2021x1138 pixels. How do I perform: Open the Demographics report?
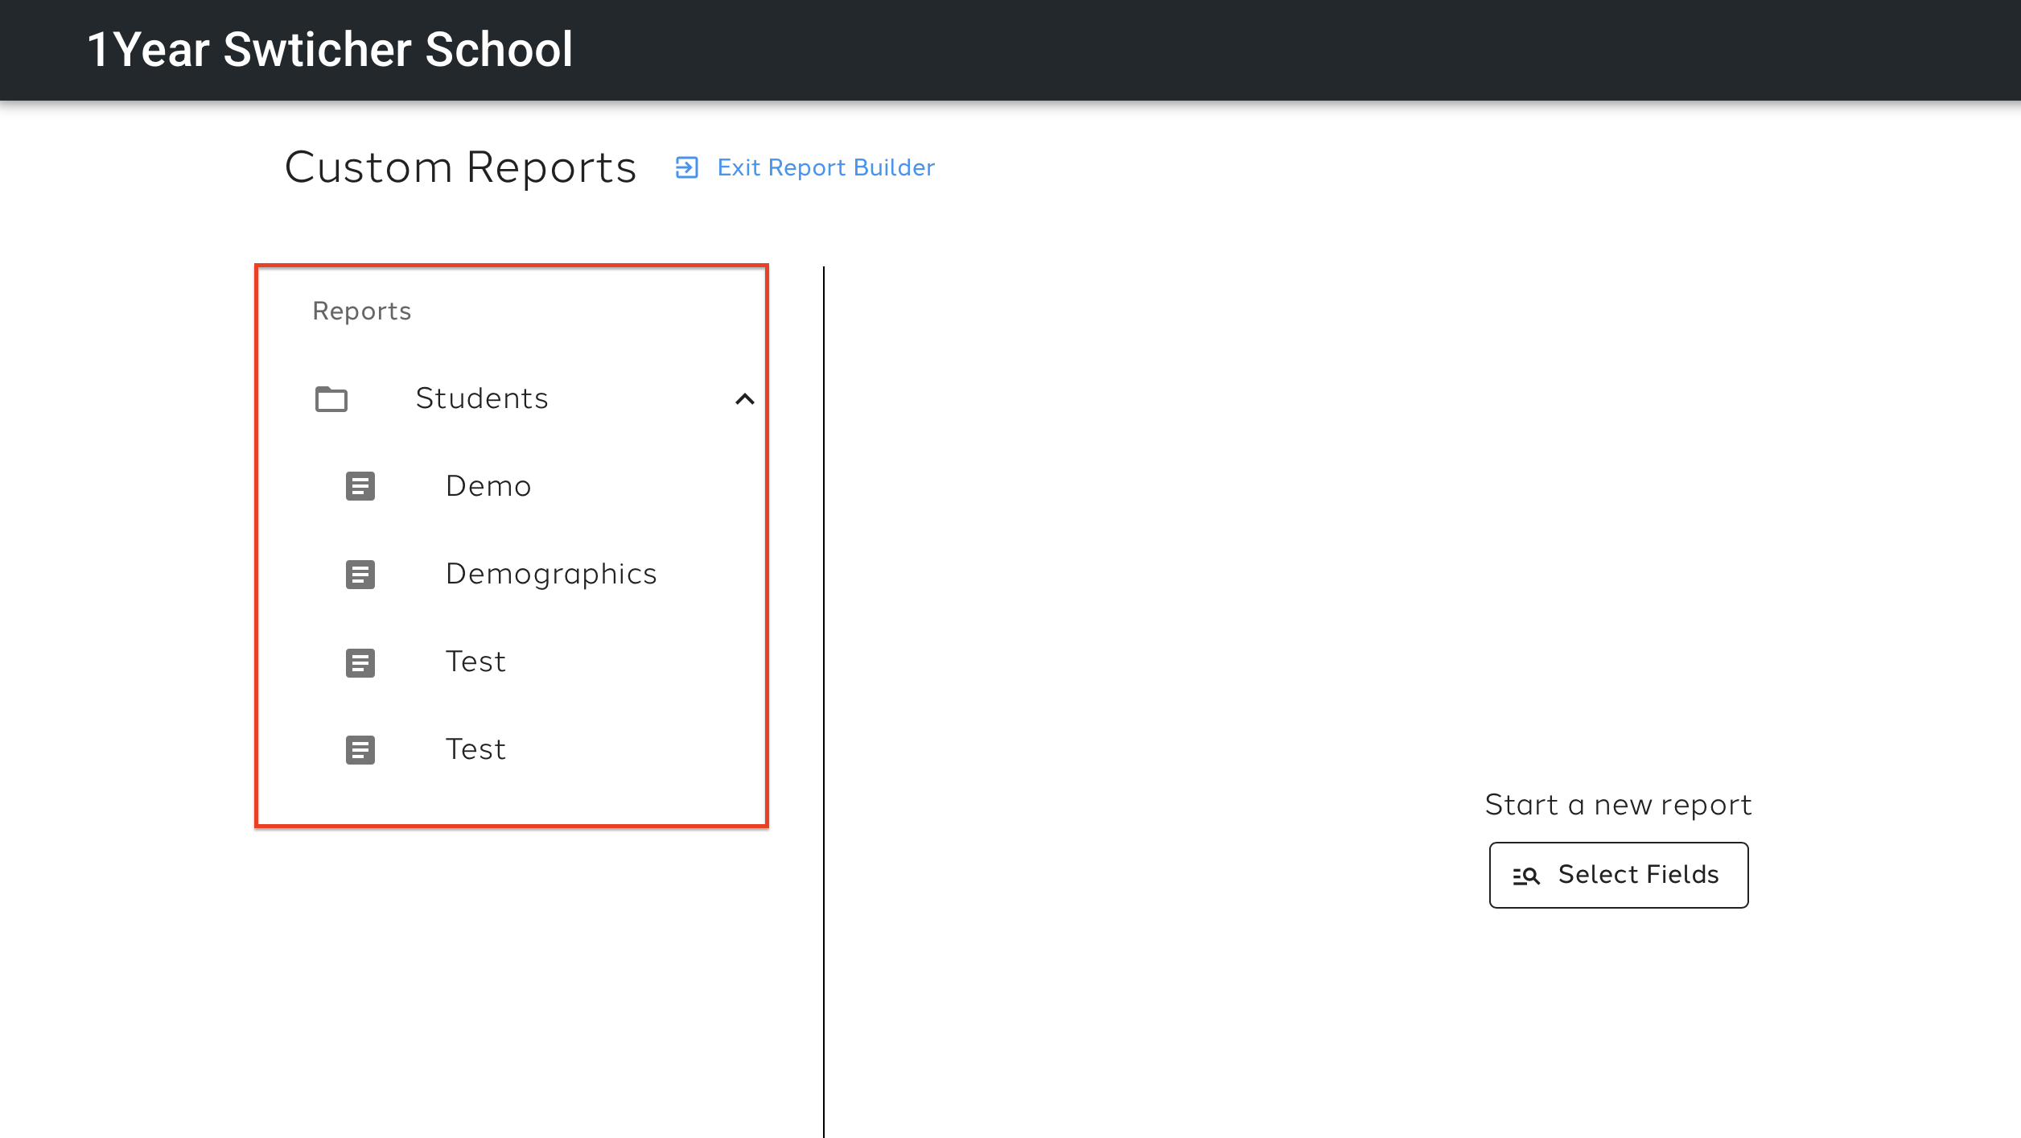point(551,575)
